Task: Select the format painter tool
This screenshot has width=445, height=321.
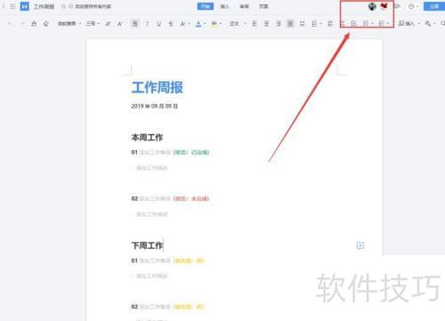Action: (34, 24)
